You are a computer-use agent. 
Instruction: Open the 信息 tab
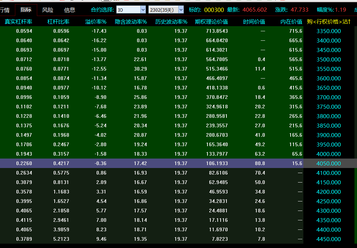[x=70, y=10]
